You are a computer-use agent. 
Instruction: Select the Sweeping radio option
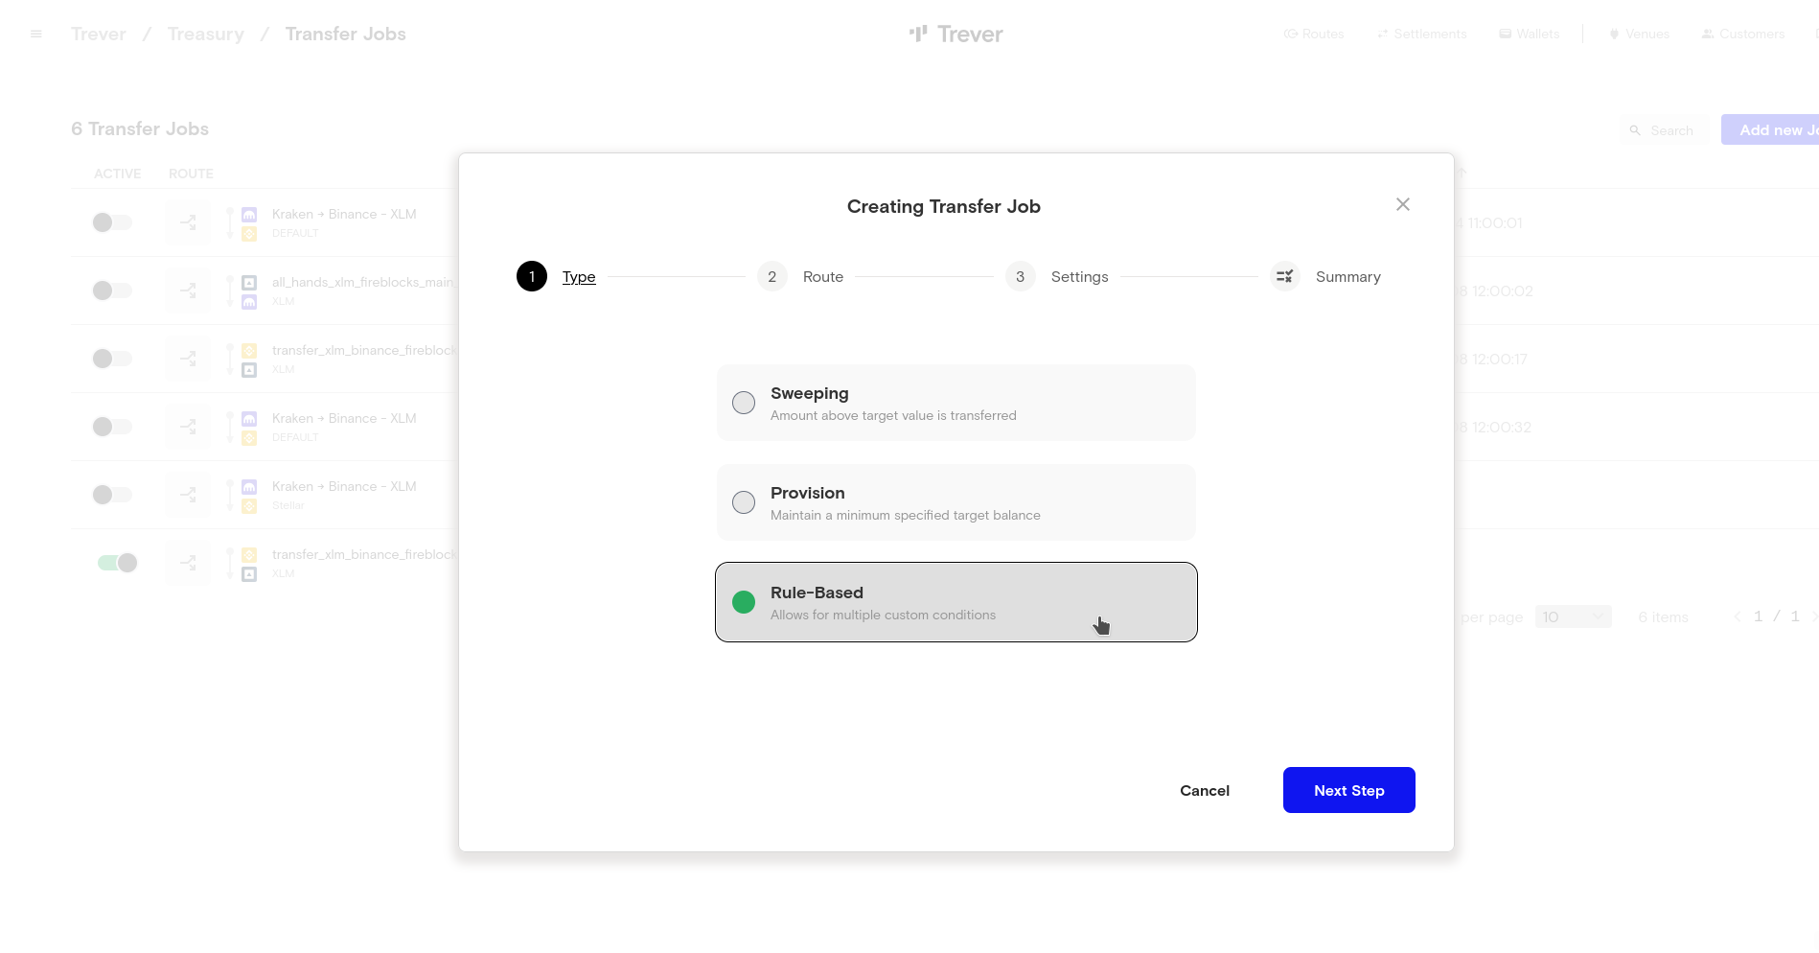(x=744, y=403)
